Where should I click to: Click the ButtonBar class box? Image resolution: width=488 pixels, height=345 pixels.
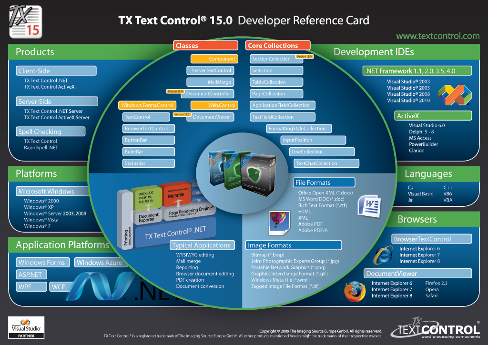pyautogui.click(x=149, y=140)
